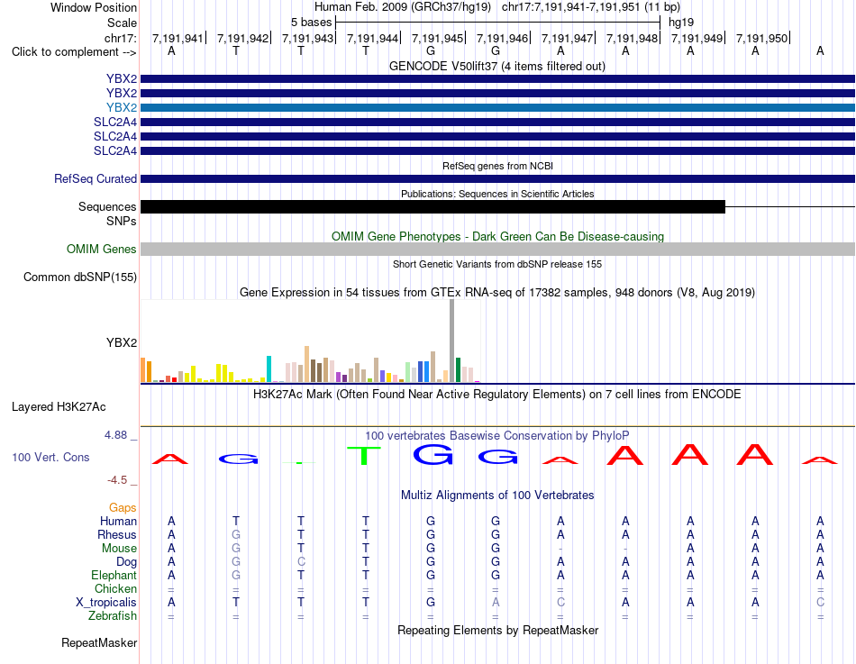Select the light-blue YBX2 transcript label
856x664 pixels.
(x=122, y=107)
